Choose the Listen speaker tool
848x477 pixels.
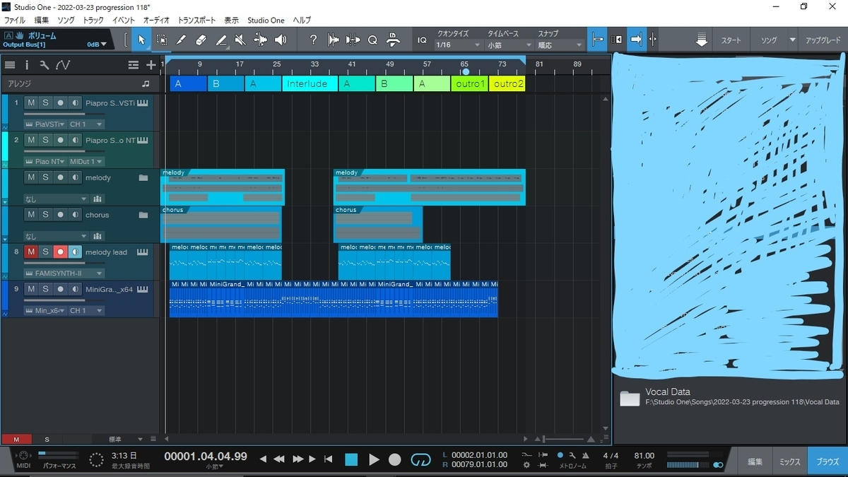[281, 40]
